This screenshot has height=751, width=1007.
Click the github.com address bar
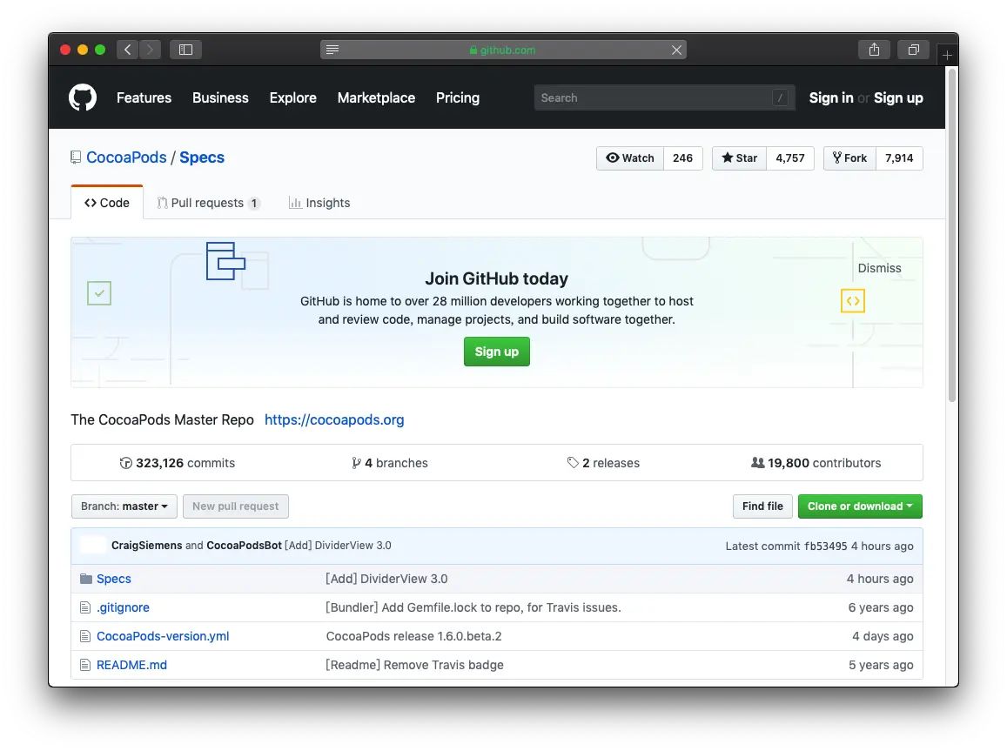point(503,50)
